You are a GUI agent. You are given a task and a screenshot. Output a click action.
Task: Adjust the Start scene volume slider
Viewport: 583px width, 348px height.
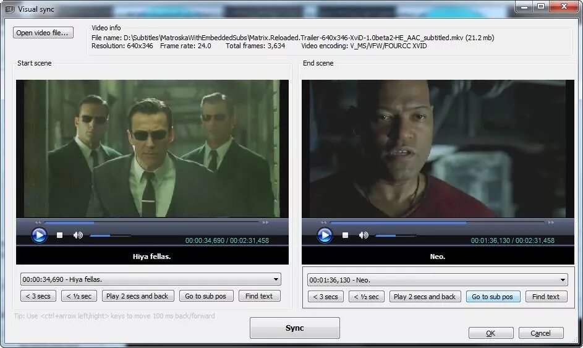tap(110, 236)
